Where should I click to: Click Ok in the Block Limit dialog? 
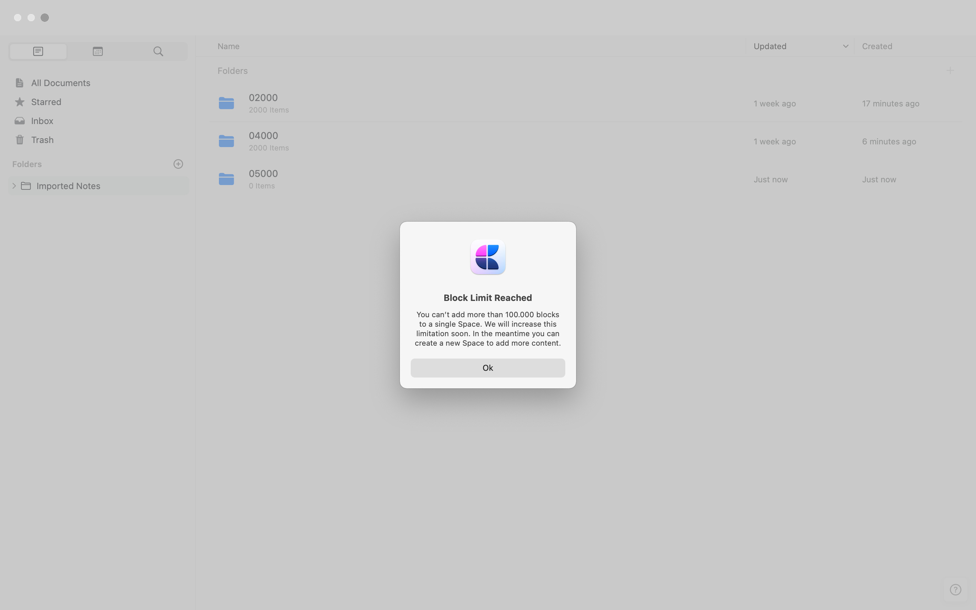488,368
